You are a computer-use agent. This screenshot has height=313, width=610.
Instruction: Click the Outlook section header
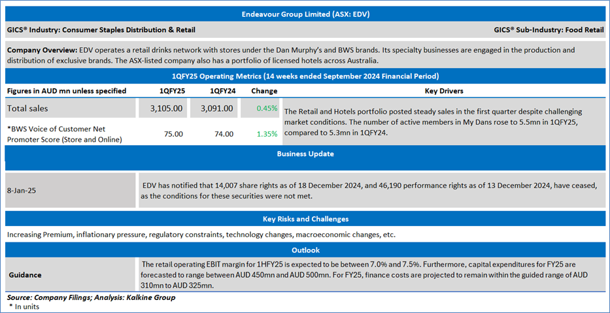point(305,250)
